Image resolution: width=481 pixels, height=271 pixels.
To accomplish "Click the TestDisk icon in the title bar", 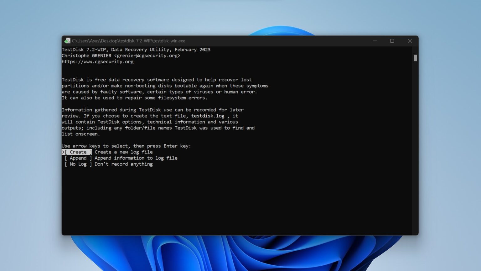I will click(67, 41).
